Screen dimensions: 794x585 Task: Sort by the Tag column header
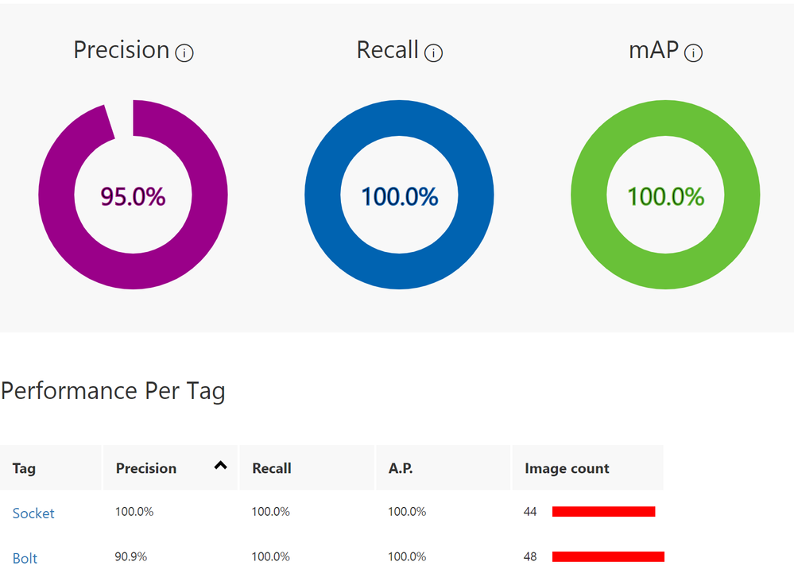51,467
